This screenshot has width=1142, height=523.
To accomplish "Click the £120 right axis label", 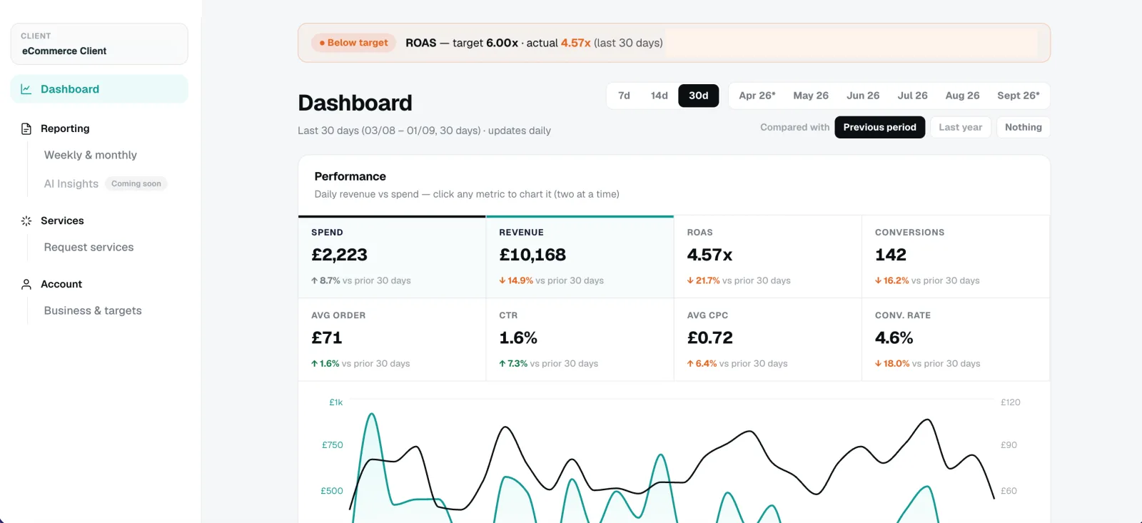I will pos(1011,402).
